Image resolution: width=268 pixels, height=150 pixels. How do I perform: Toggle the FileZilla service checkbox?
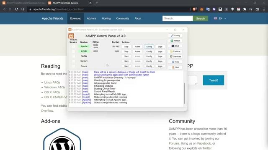(73, 56)
